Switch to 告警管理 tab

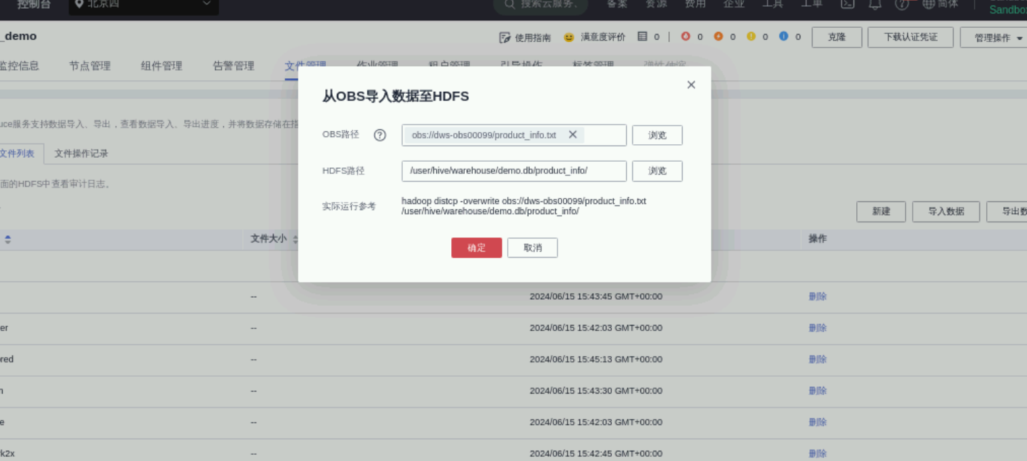tap(233, 66)
